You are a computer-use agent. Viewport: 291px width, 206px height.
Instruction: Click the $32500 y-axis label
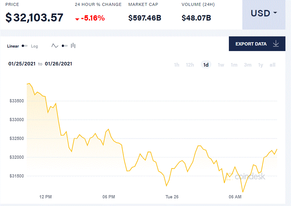(x=17, y=139)
